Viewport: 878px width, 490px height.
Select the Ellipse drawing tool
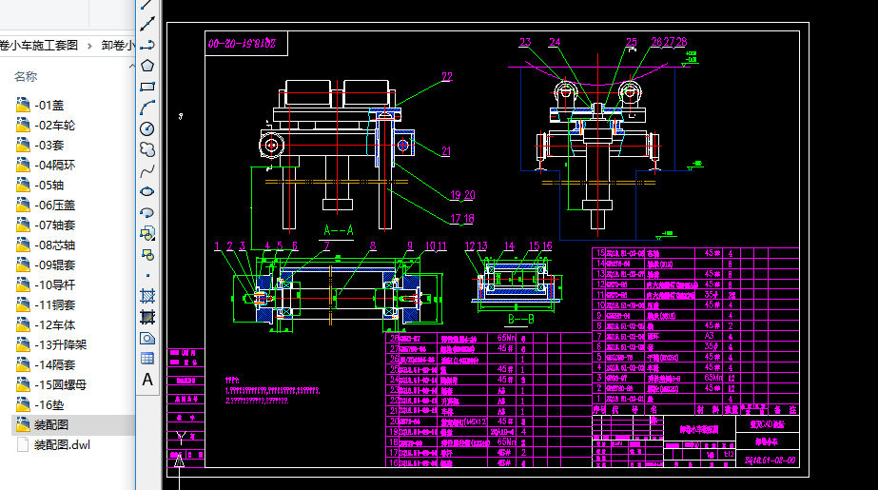pos(147,191)
